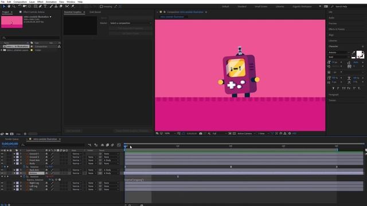Select the Rotation tool
Image resolution: width=367 pixels, height=206 pixels.
tap(19, 6)
